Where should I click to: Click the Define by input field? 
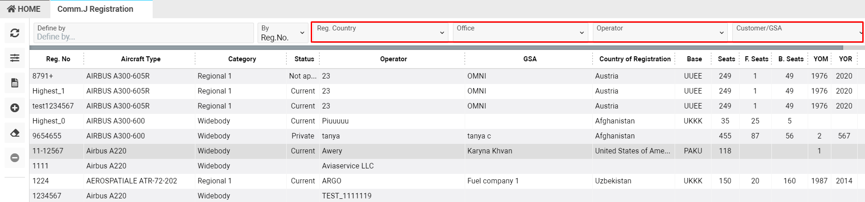(x=144, y=36)
